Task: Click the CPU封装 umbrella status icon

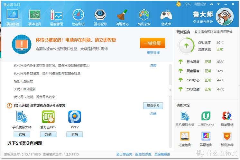Action: click(x=180, y=89)
